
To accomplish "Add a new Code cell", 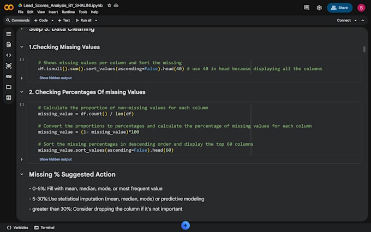I will (41, 20).
